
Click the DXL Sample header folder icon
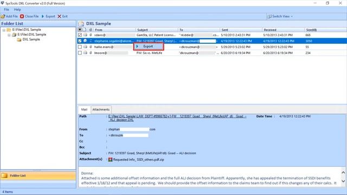coord(81,24)
